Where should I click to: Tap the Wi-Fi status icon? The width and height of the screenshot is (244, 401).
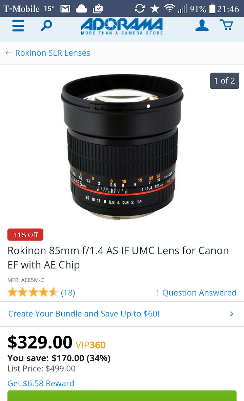[169, 8]
